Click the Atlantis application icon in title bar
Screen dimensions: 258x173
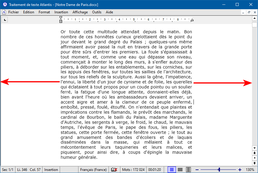click(x=5, y=4)
